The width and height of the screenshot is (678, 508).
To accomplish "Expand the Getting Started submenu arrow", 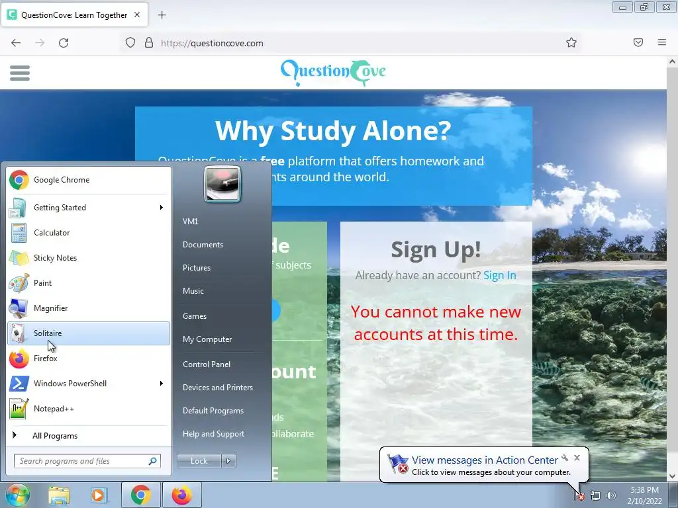I will coord(162,207).
